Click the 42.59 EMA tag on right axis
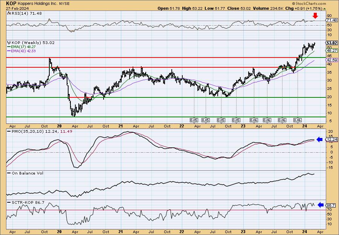339x235 pixels. click(x=332, y=60)
